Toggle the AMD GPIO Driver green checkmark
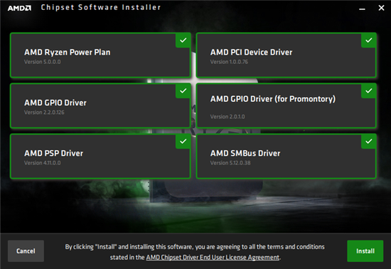This screenshot has height=269, width=391. tap(183, 91)
